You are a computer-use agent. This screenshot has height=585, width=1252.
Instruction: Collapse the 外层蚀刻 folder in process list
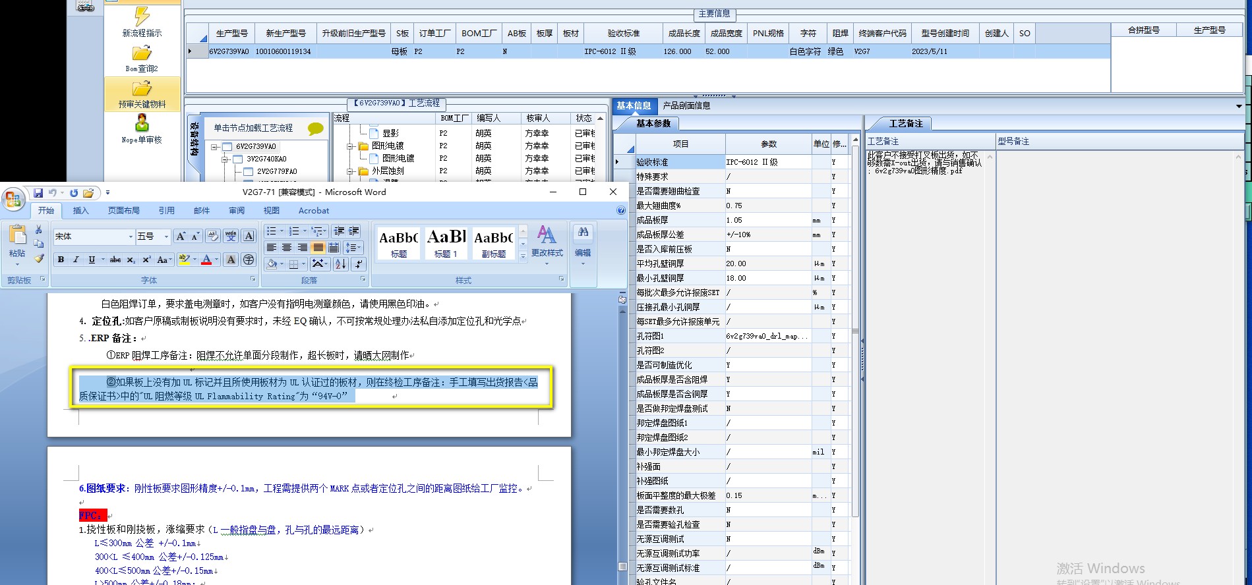tap(351, 171)
